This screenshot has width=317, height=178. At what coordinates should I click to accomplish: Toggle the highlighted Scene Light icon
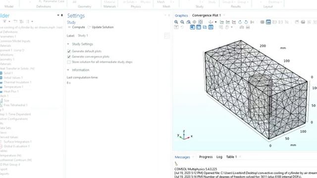(193, 27)
